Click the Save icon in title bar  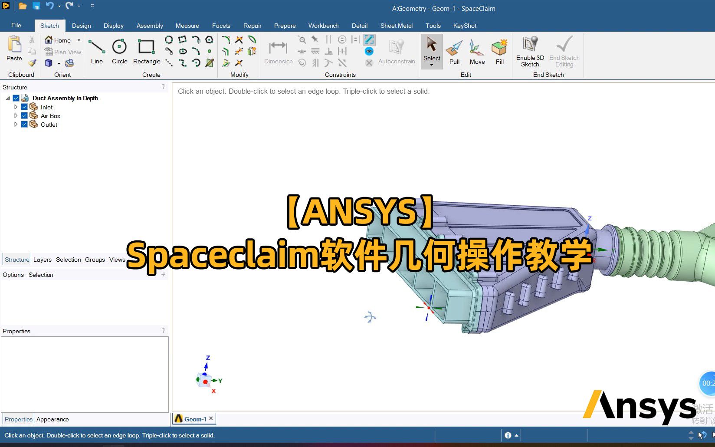tap(36, 6)
